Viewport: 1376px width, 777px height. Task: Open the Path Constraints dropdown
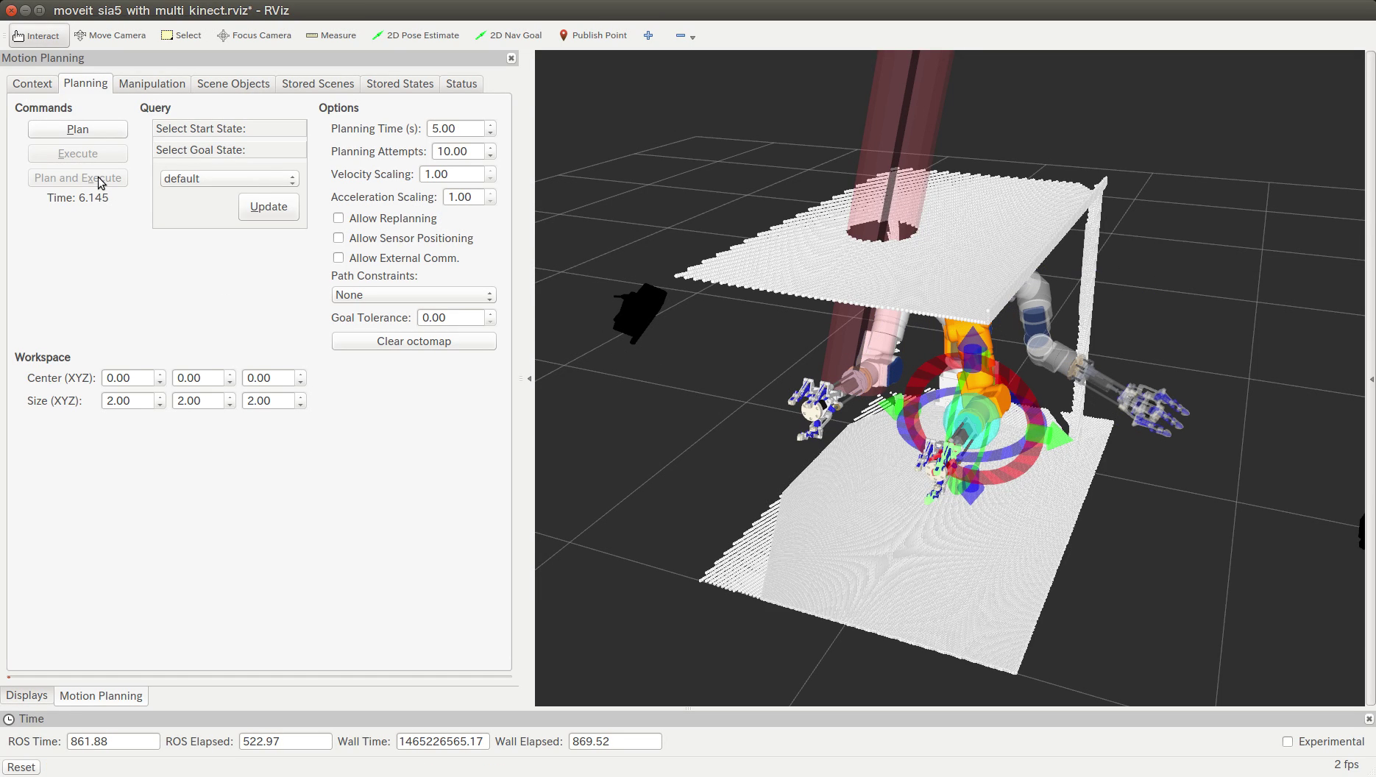414,295
